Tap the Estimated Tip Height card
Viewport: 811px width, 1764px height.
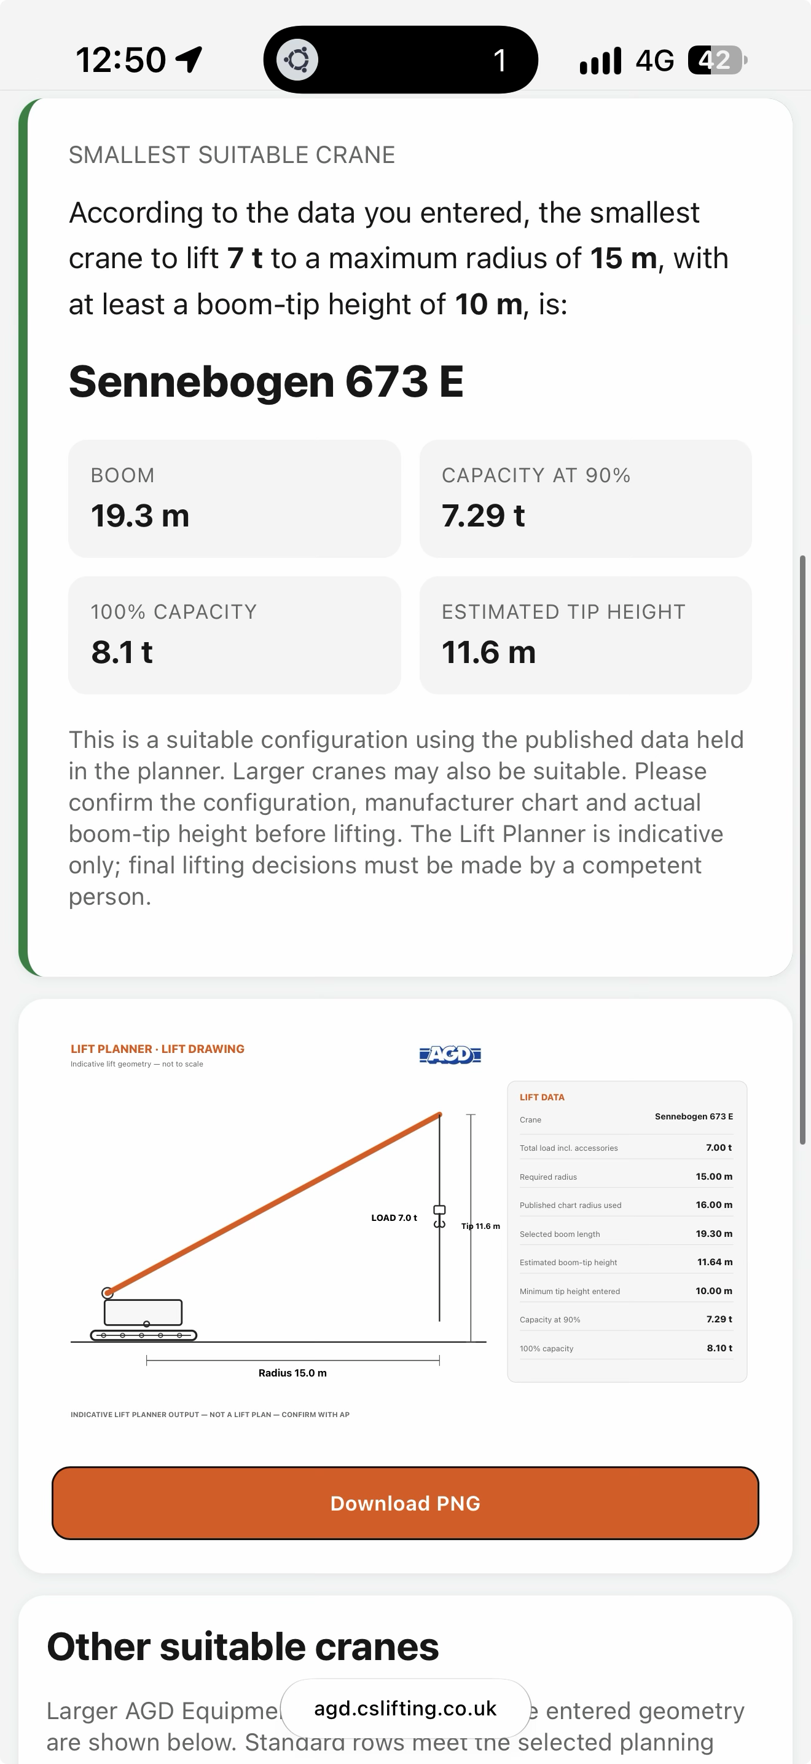point(586,635)
